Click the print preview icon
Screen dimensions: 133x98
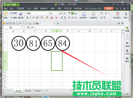coord(17,23)
